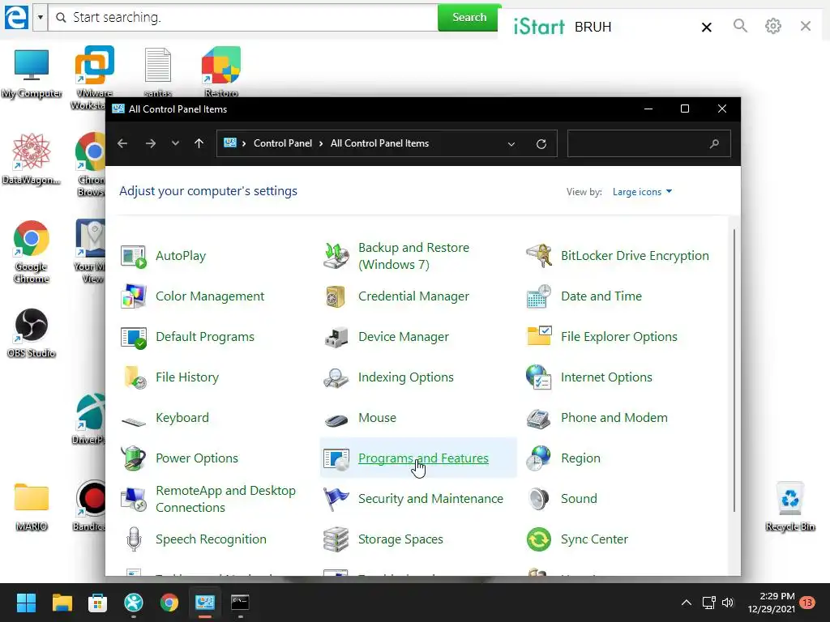Viewport: 830px width, 622px height.
Task: Open the browser icon dropdown arrow
Action: pos(41,18)
